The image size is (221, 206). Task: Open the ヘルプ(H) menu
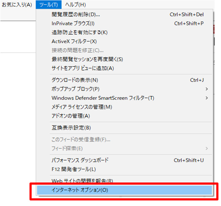[x=75, y=5]
